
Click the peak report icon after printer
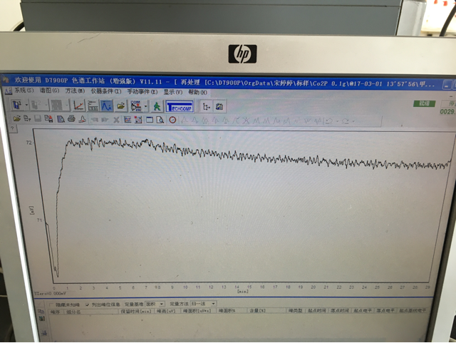[x=83, y=119]
